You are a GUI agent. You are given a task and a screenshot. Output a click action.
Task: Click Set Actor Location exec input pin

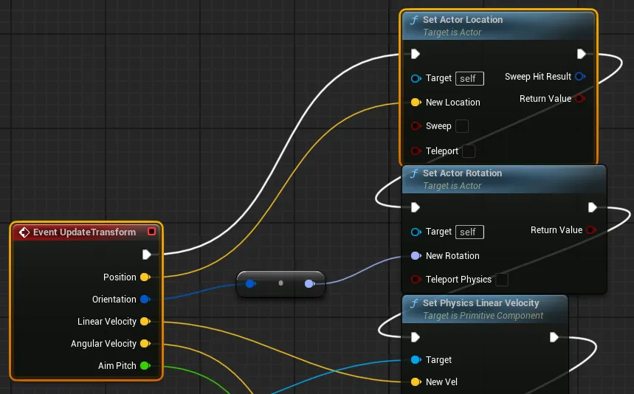pos(416,54)
